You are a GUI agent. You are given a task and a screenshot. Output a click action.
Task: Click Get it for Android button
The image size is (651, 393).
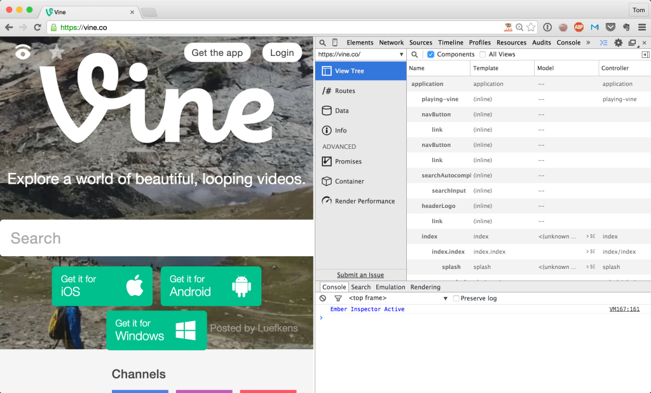pyautogui.click(x=211, y=286)
